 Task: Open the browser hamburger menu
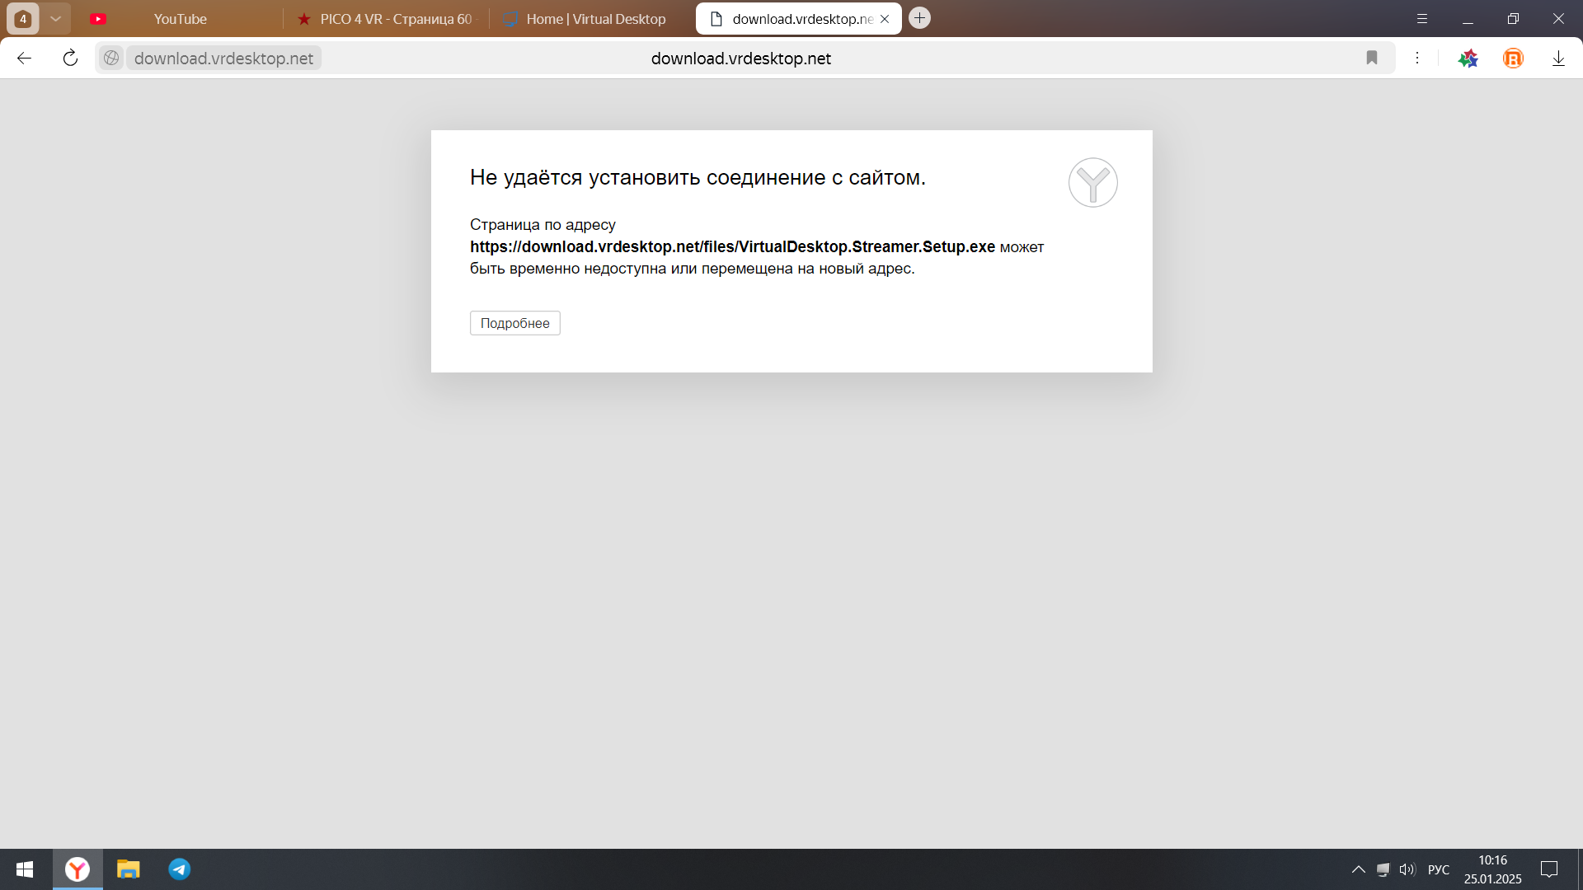(x=1422, y=18)
